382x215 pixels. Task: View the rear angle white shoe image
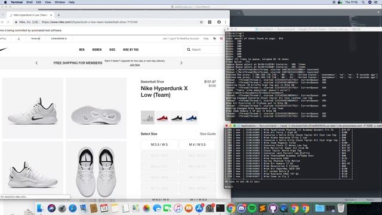point(33,171)
